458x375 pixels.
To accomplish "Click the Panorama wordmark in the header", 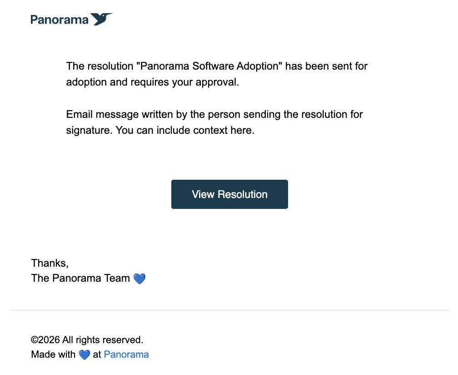I will [59, 20].
